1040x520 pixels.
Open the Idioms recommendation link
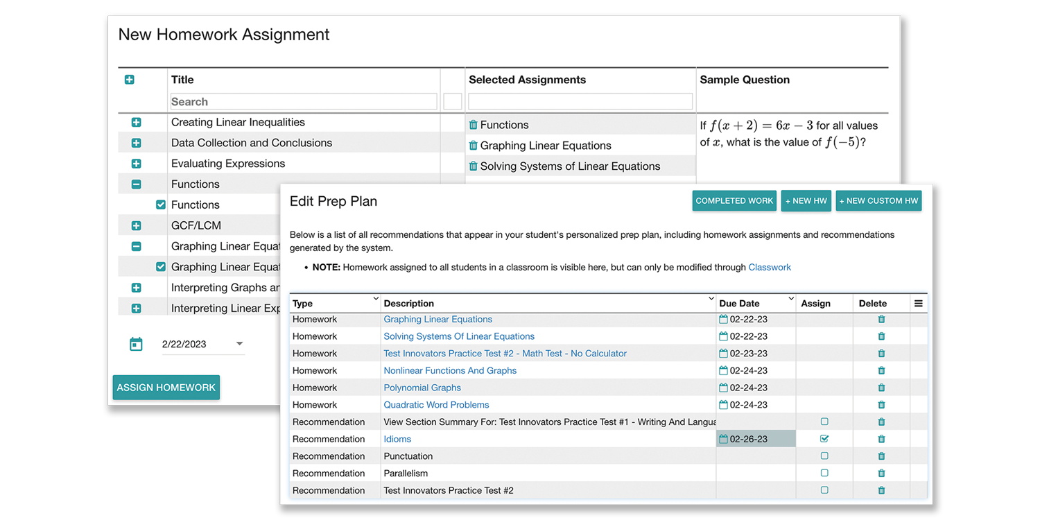pos(397,440)
